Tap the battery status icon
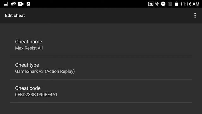Screen dimensions: 202x114 point(176,4)
